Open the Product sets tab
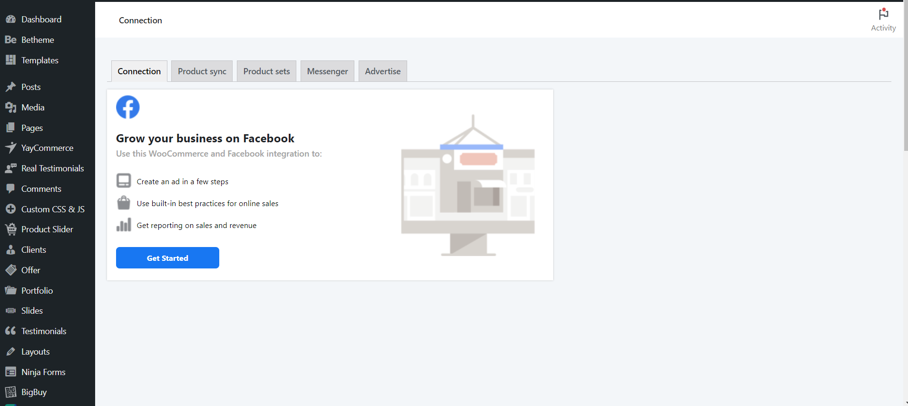Image resolution: width=908 pixels, height=406 pixels. point(266,71)
